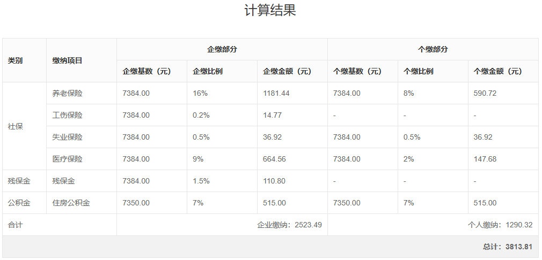Click 养老保险 个缴基数 7384.00
542x260 pixels.
coord(347,93)
